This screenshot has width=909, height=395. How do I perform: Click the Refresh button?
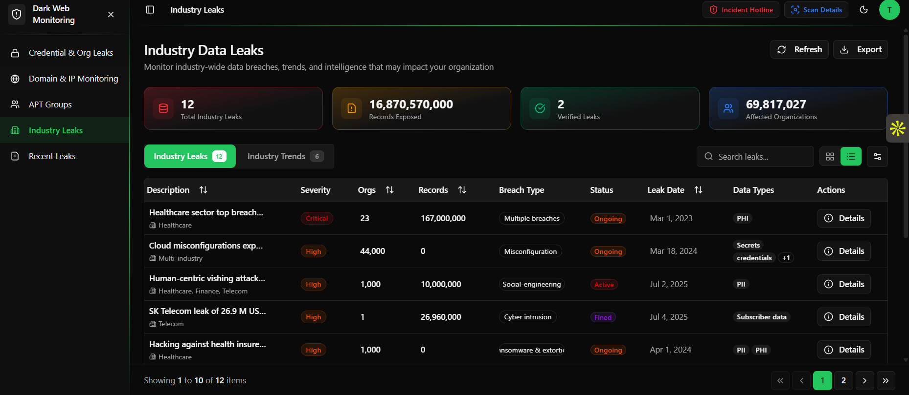(799, 49)
